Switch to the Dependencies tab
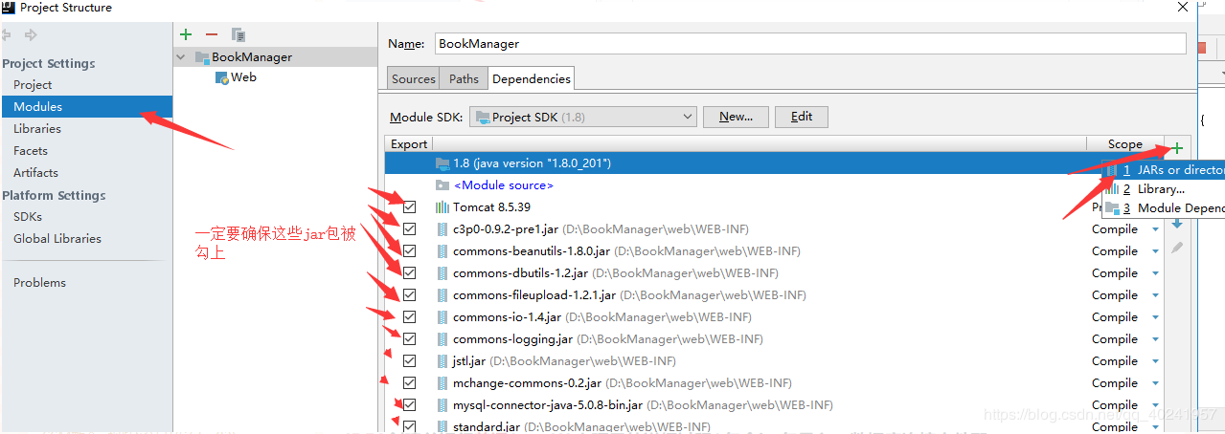1225x434 pixels. pos(532,78)
